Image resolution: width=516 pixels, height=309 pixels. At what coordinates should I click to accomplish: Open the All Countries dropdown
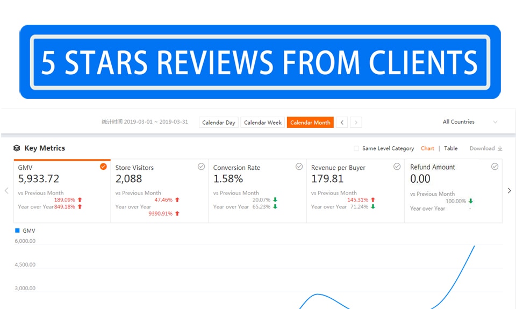tap(470, 122)
